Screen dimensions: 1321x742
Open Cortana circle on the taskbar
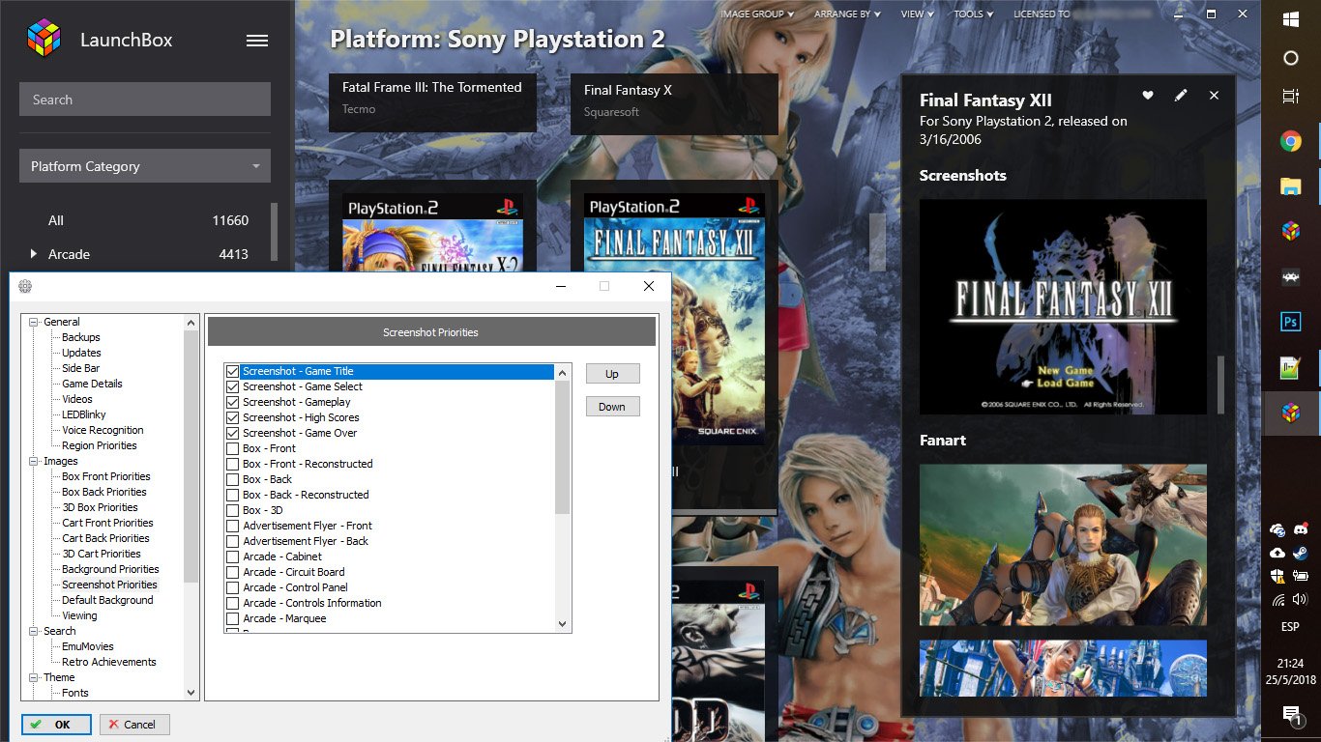1291,58
